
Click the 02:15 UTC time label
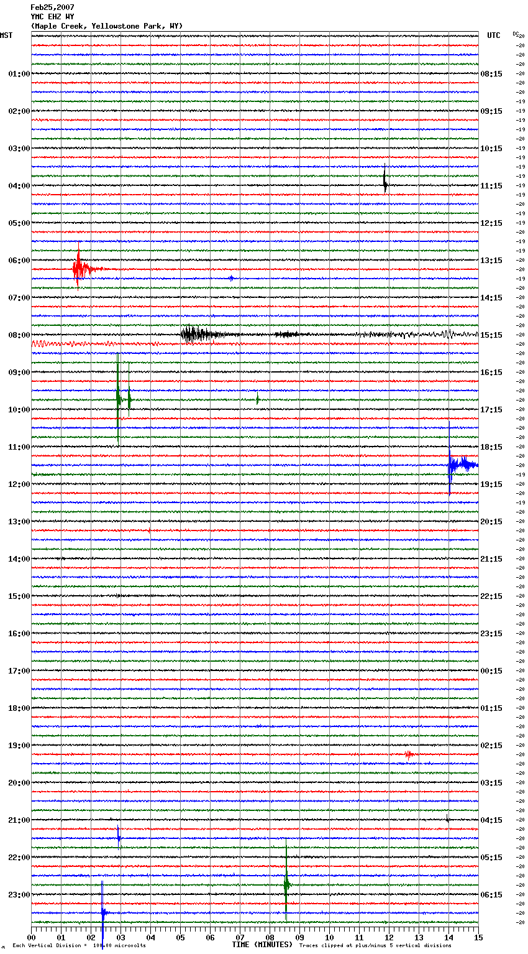(x=491, y=746)
